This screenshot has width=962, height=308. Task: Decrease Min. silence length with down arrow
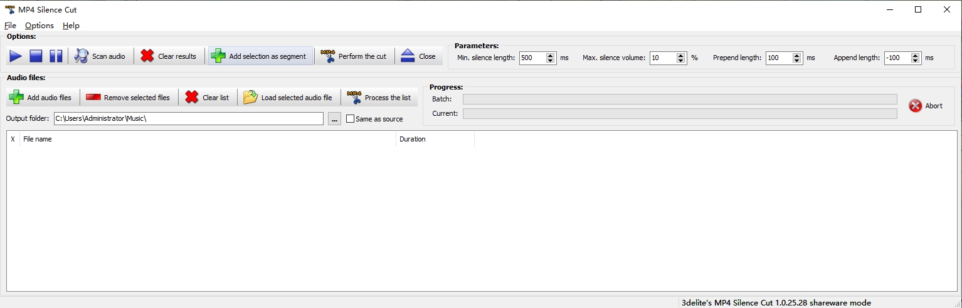(551, 61)
